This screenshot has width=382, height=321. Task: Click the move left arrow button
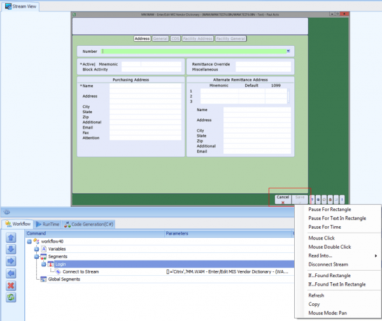(10, 273)
